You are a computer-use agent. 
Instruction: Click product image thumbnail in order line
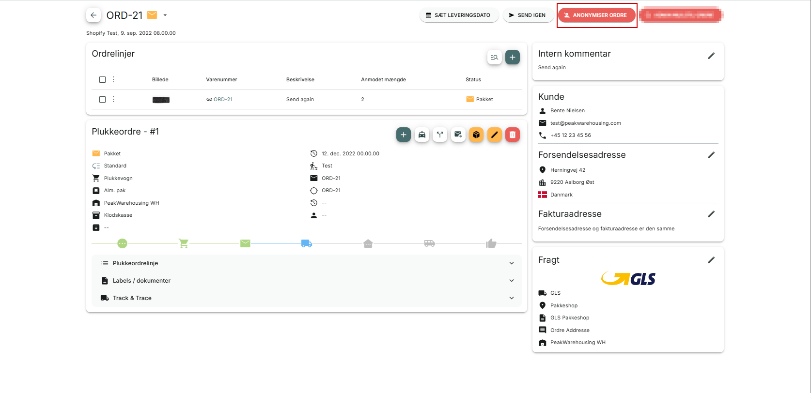click(x=161, y=100)
